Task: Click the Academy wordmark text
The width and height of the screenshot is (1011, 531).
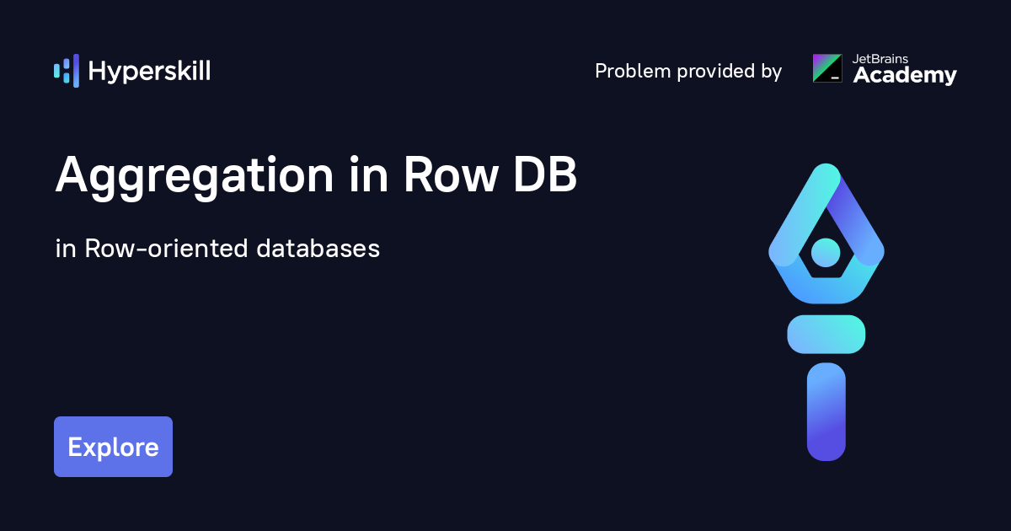Action: (905, 76)
